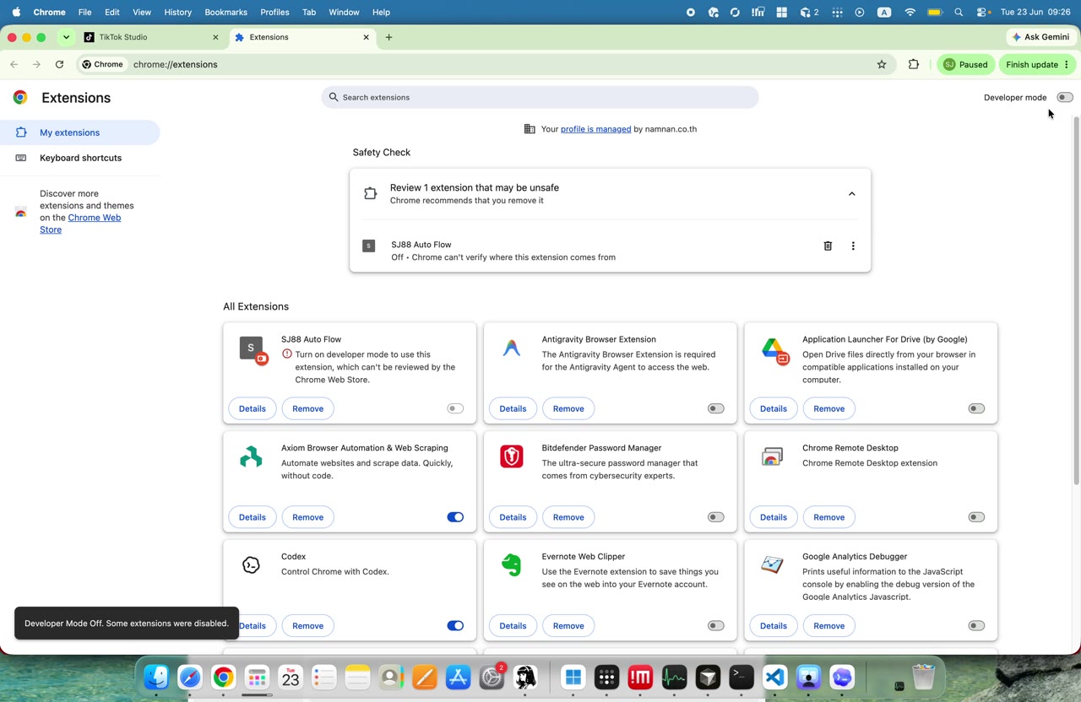Reload the chrome://extensions page

click(x=59, y=64)
